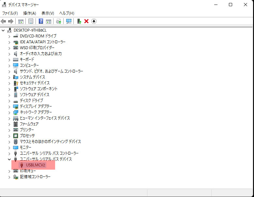
Task: Click the red X uninstall device icon
Action: click(86, 21)
